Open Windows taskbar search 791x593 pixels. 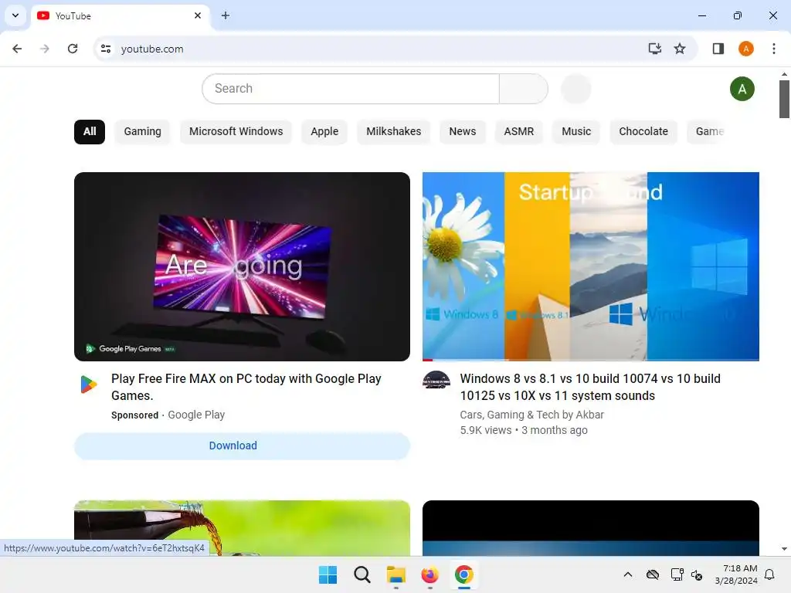(362, 574)
